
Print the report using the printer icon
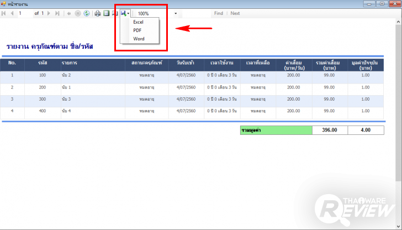coord(97,13)
